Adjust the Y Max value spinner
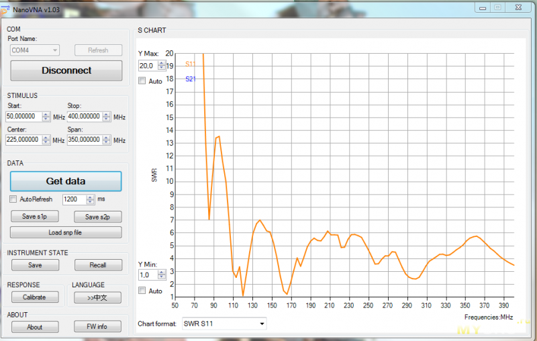The image size is (537, 341). [162, 66]
